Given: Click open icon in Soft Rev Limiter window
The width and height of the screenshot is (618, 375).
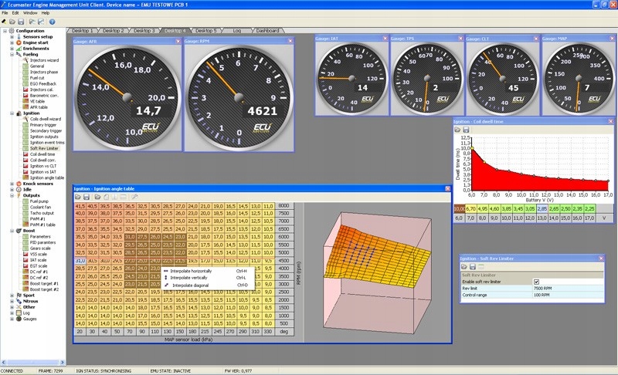Looking at the screenshot, I should pyautogui.click(x=464, y=266).
